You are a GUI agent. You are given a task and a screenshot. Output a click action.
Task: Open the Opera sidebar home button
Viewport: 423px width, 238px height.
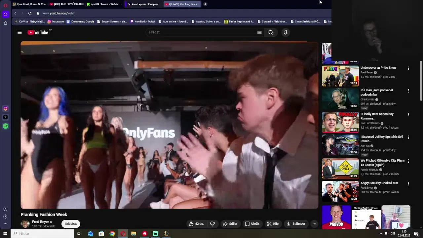pyautogui.click(x=5, y=14)
